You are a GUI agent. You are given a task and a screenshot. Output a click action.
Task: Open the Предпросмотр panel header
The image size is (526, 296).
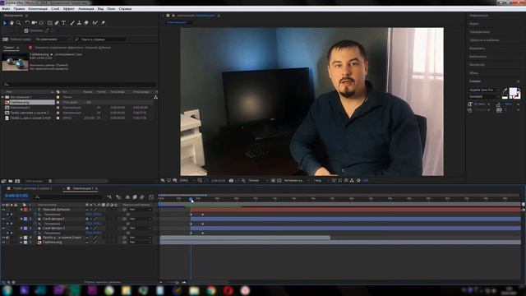pos(480,32)
